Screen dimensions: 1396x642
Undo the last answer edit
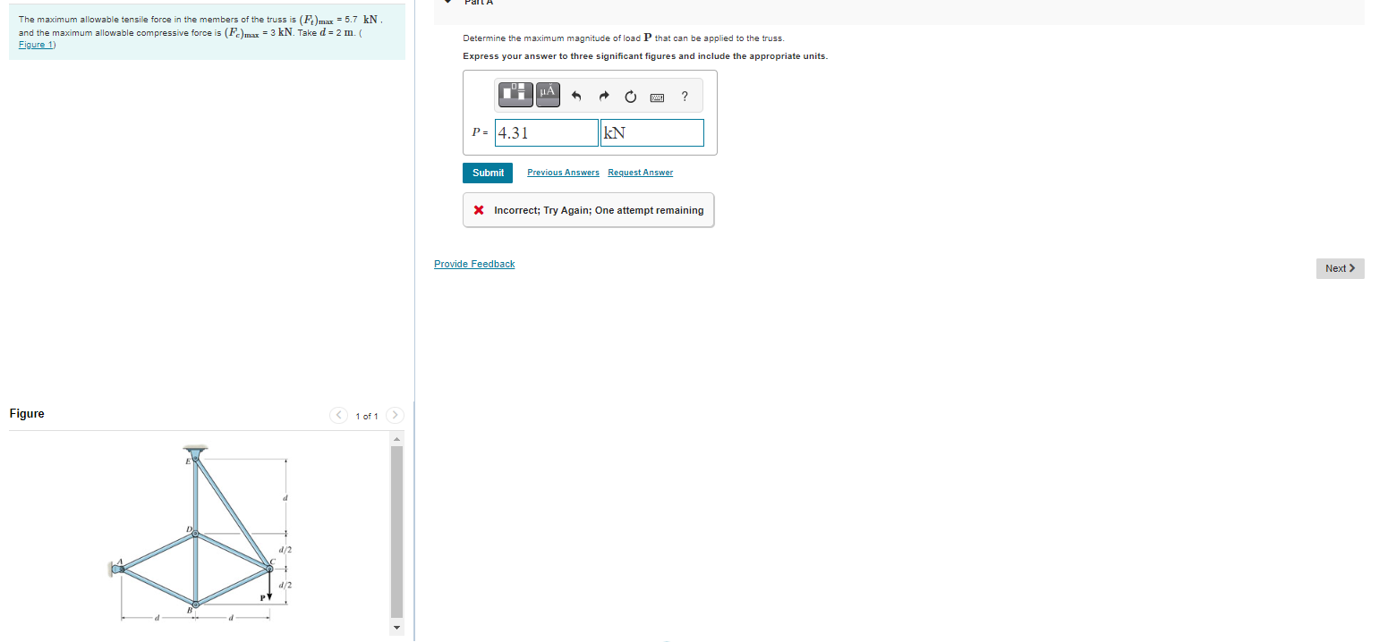coord(576,96)
